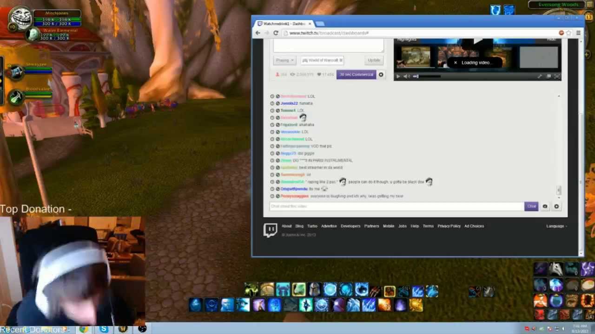Expand the Language dropdown in footer

tap(556, 226)
